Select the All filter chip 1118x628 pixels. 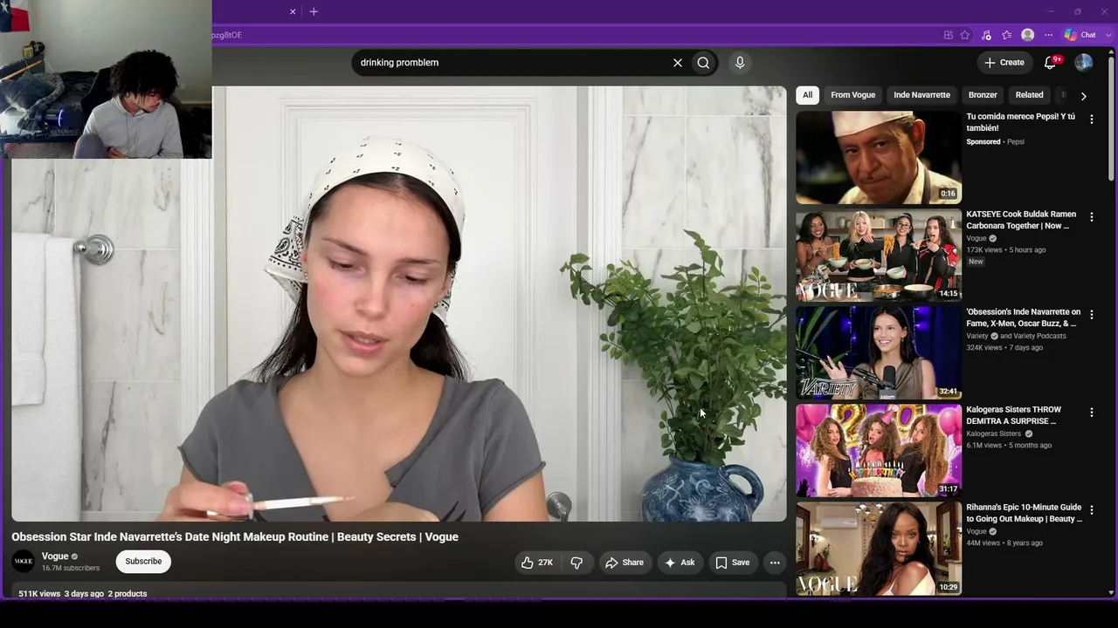pos(807,95)
